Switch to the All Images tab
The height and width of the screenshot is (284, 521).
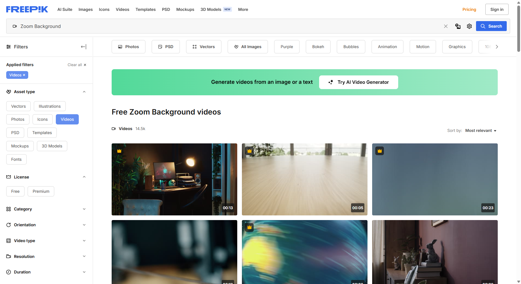pos(247,47)
